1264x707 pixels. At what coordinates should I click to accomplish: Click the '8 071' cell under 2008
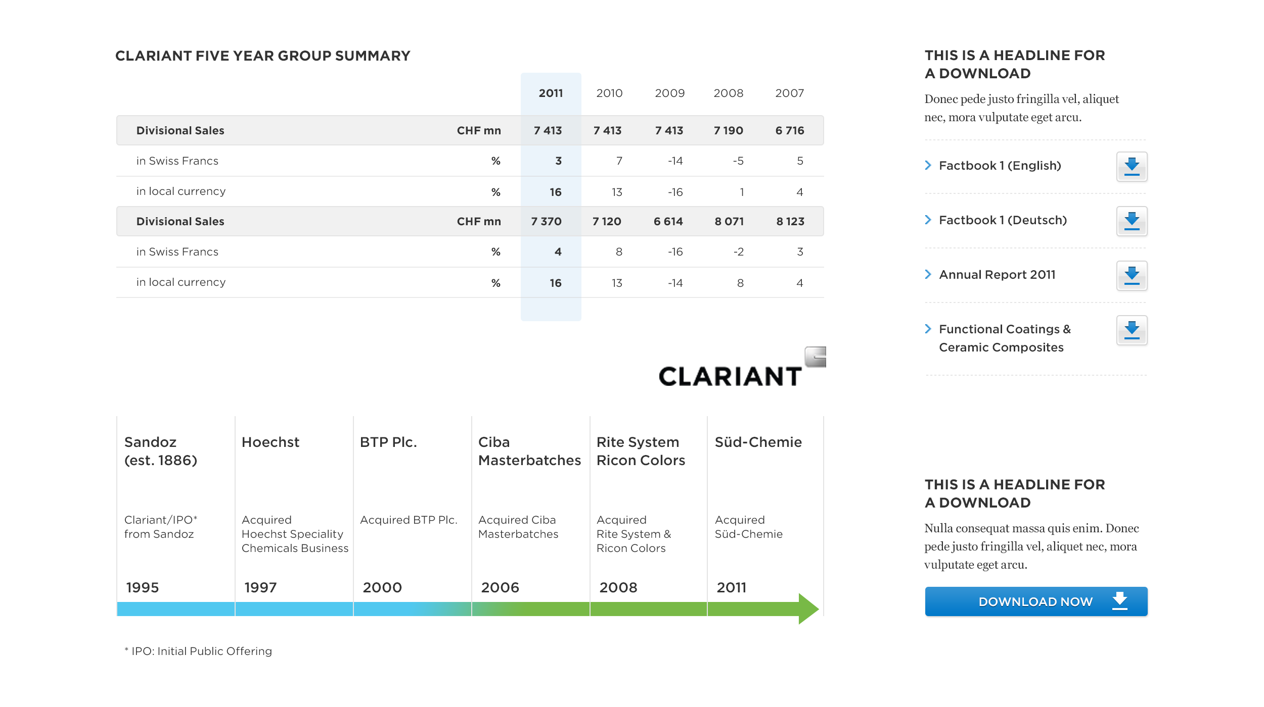point(729,221)
